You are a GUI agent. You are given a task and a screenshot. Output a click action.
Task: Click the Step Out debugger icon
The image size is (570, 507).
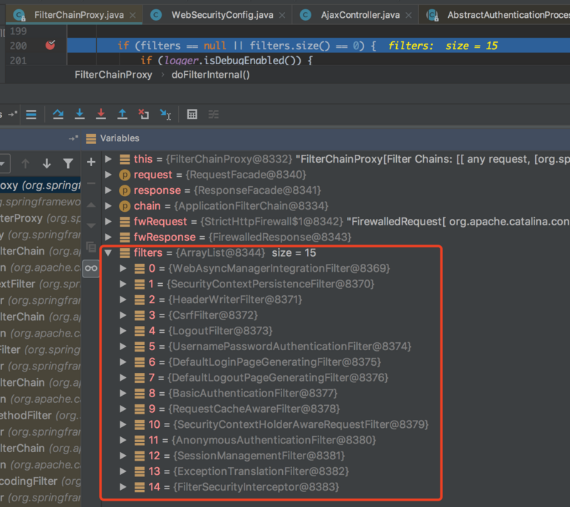coord(123,114)
